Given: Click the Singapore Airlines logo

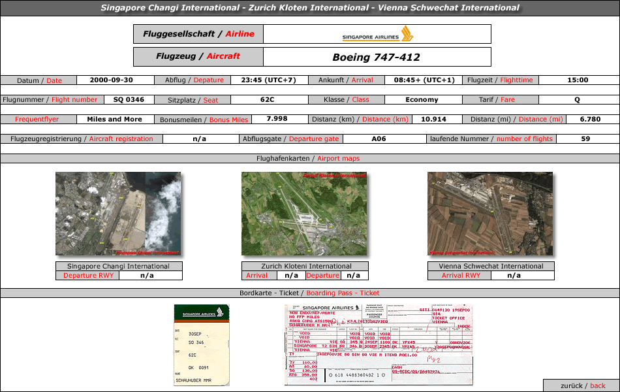Looking at the screenshot, I should click(377, 34).
